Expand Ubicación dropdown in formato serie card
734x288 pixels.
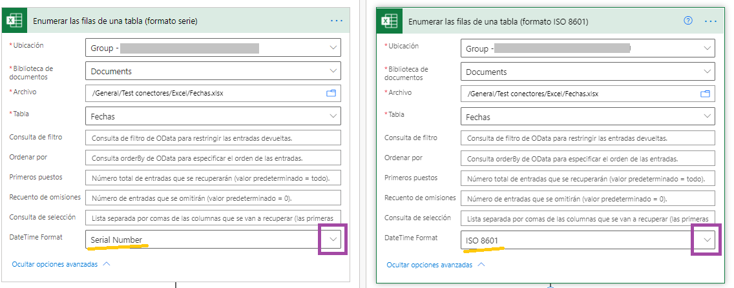coord(333,48)
